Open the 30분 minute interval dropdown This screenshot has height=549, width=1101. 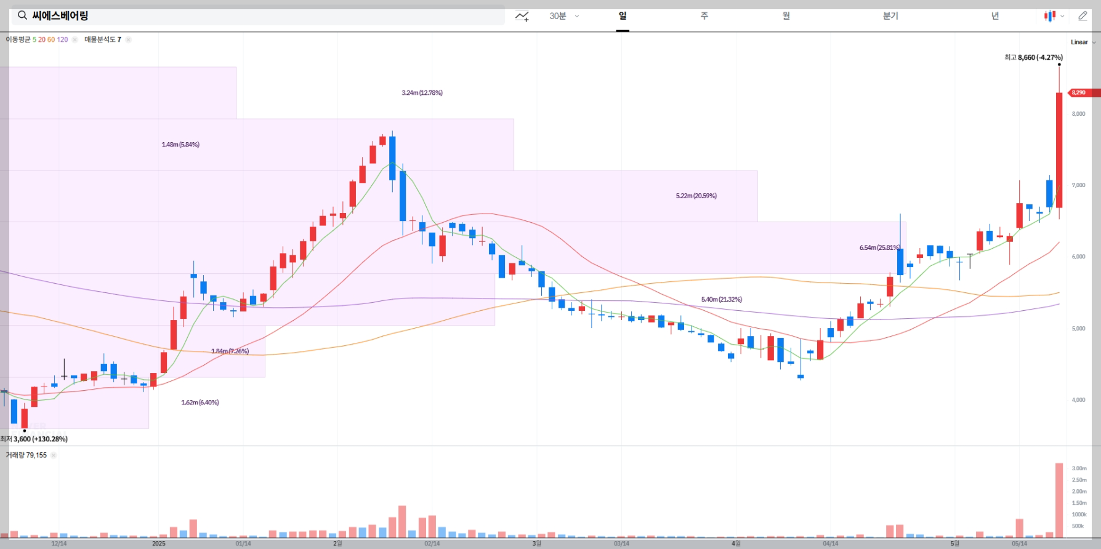pos(564,16)
